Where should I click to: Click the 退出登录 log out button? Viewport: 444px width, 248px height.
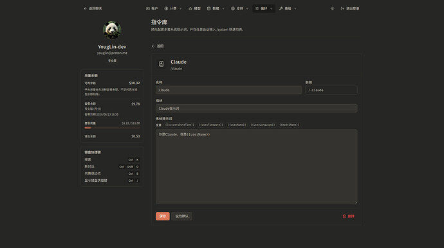click(350, 8)
